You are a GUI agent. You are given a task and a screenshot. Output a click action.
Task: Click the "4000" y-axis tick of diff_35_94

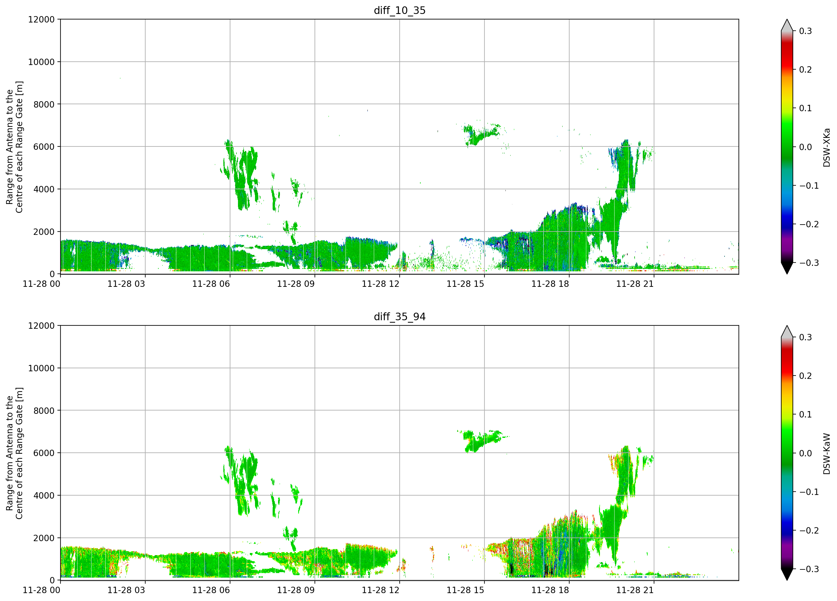click(44, 496)
